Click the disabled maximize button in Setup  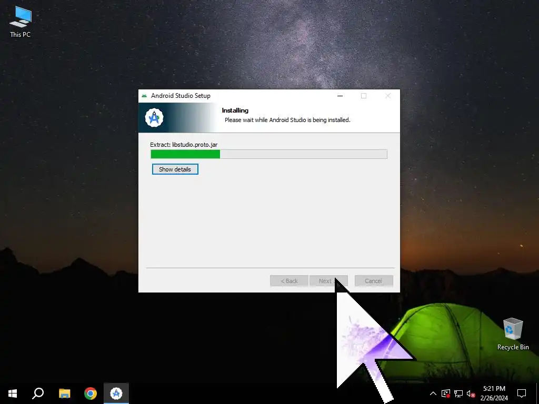click(364, 96)
